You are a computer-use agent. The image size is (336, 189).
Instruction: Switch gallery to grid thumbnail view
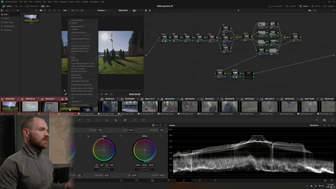pyautogui.click(x=41, y=10)
